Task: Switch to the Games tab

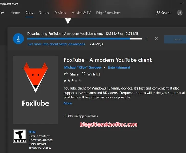Action: coord(43,13)
